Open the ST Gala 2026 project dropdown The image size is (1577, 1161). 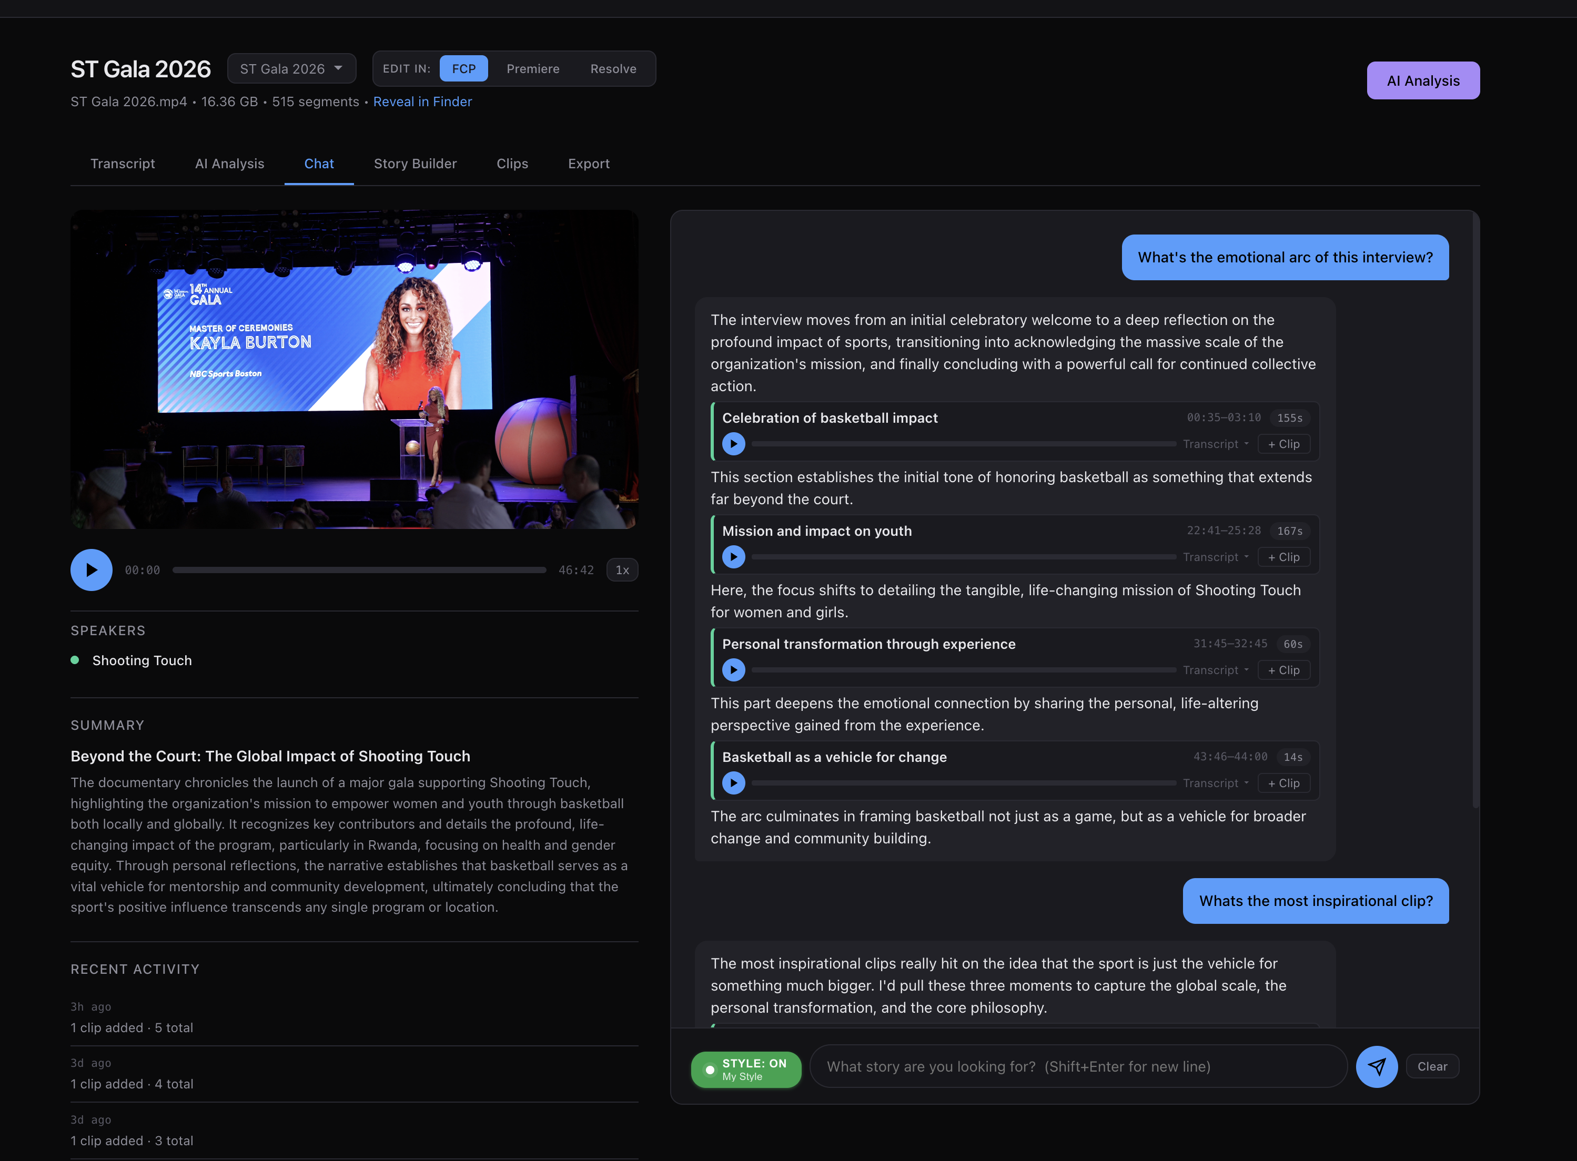[x=291, y=69]
